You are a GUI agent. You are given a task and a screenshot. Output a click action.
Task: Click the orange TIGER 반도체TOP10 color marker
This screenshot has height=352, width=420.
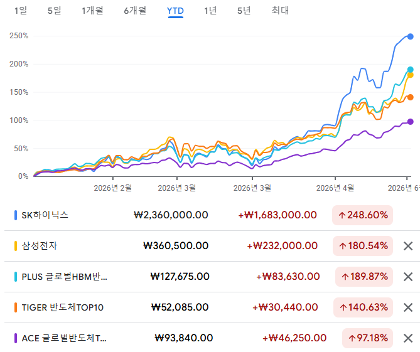point(16,307)
